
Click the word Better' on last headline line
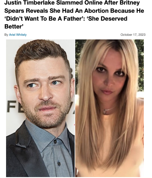click(x=14, y=27)
